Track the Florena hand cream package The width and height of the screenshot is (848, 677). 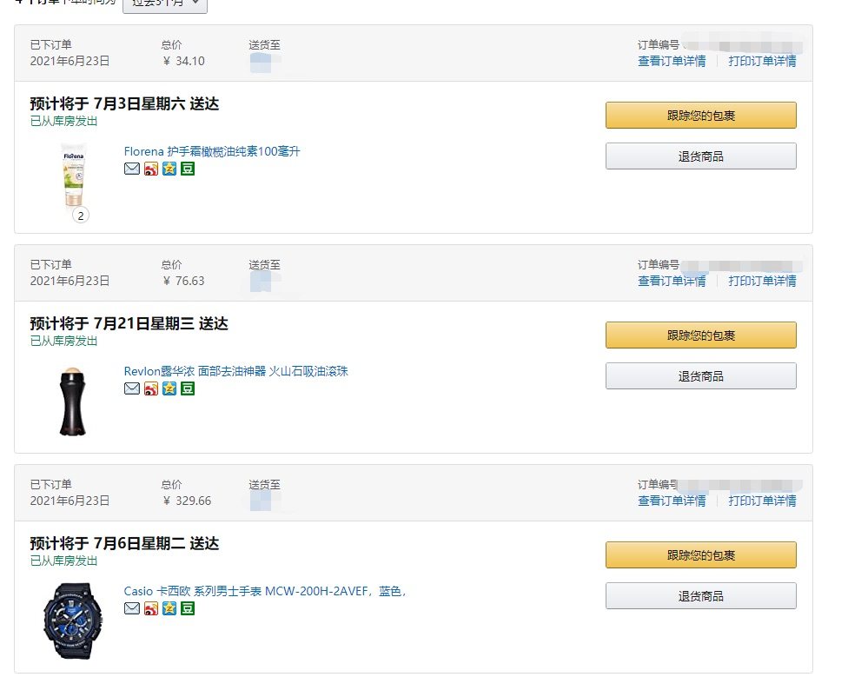coord(700,115)
